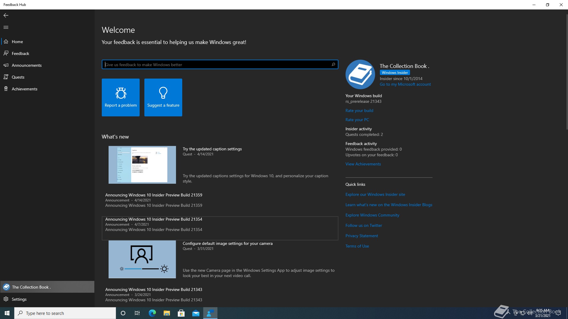568x319 pixels.
Task: Open Task View on the taskbar
Action: pos(137,313)
